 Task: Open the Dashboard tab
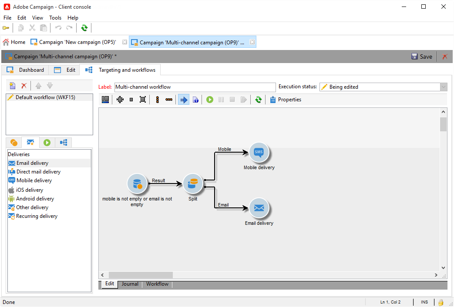(x=25, y=70)
